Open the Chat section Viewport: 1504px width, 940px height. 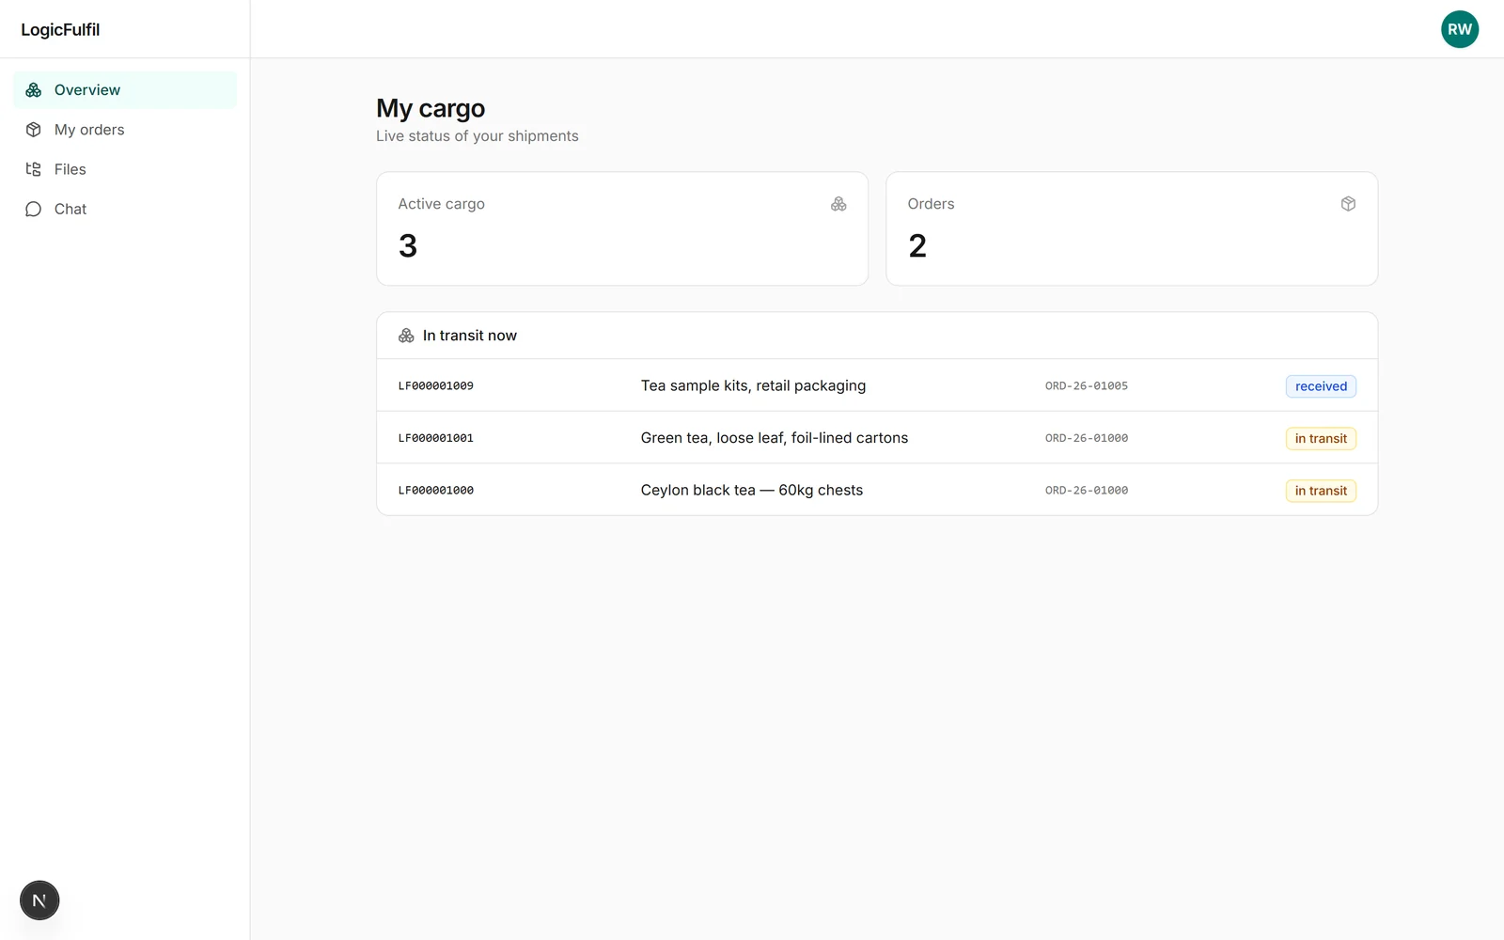(125, 209)
